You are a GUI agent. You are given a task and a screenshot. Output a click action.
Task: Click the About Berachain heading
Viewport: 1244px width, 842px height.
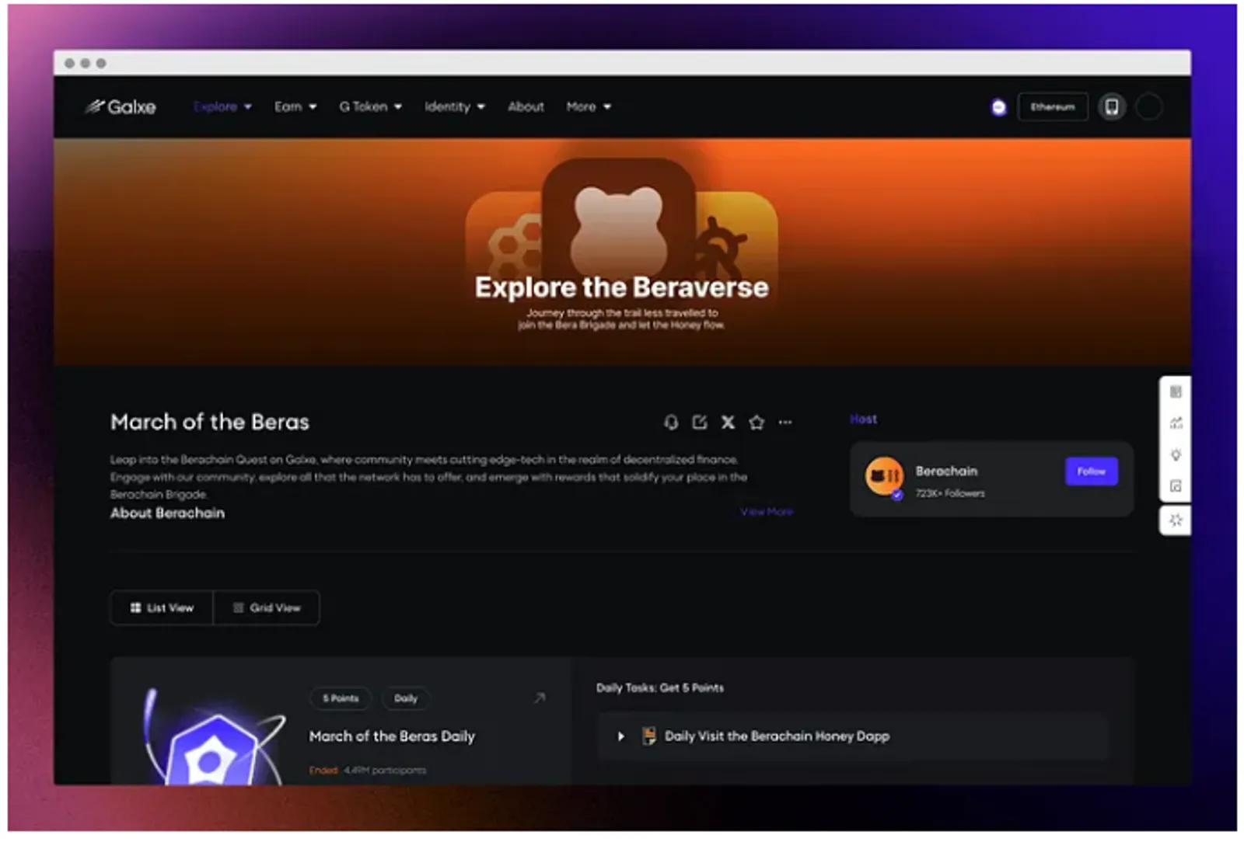[x=167, y=513]
